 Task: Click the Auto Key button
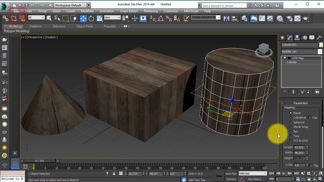pos(231,173)
